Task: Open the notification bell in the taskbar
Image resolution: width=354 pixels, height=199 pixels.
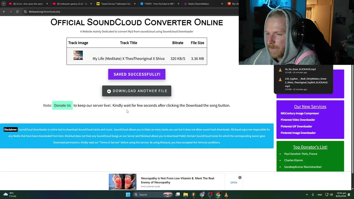Action: (x=349, y=195)
